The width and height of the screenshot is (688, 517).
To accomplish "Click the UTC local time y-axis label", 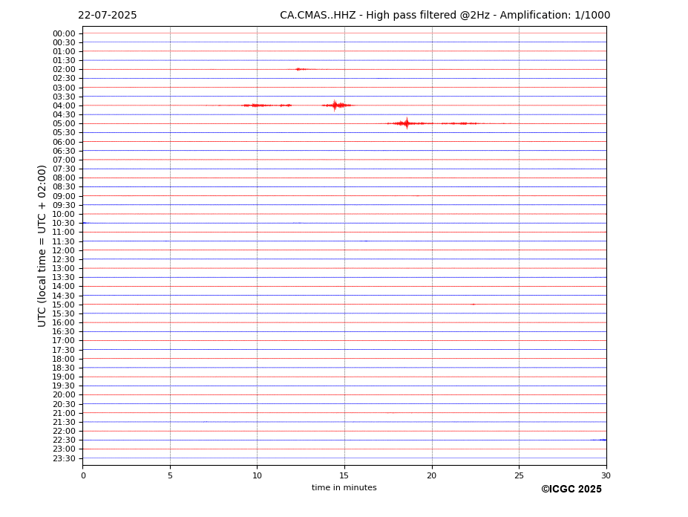I will tap(42, 246).
